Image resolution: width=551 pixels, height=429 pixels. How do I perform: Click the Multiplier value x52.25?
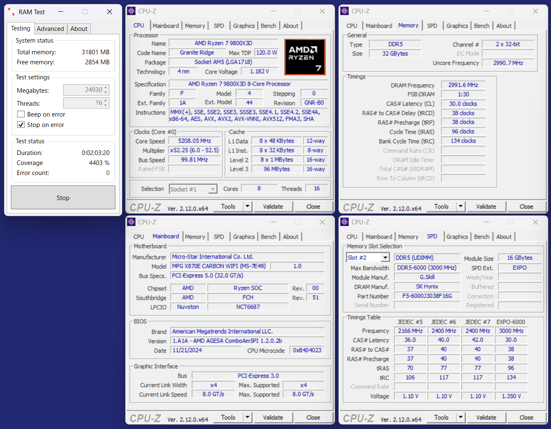[x=194, y=150]
